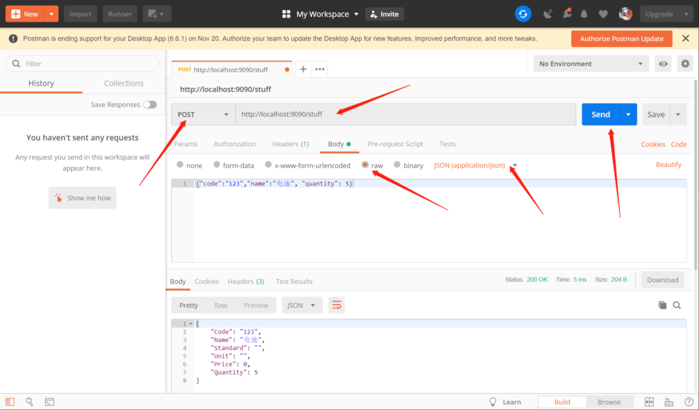
Task: Click the request URL input field
Action: [405, 115]
